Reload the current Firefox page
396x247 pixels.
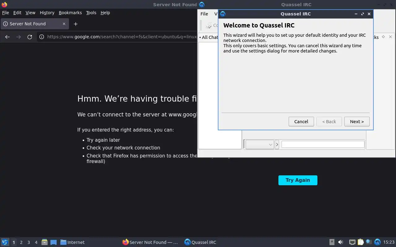[30, 37]
